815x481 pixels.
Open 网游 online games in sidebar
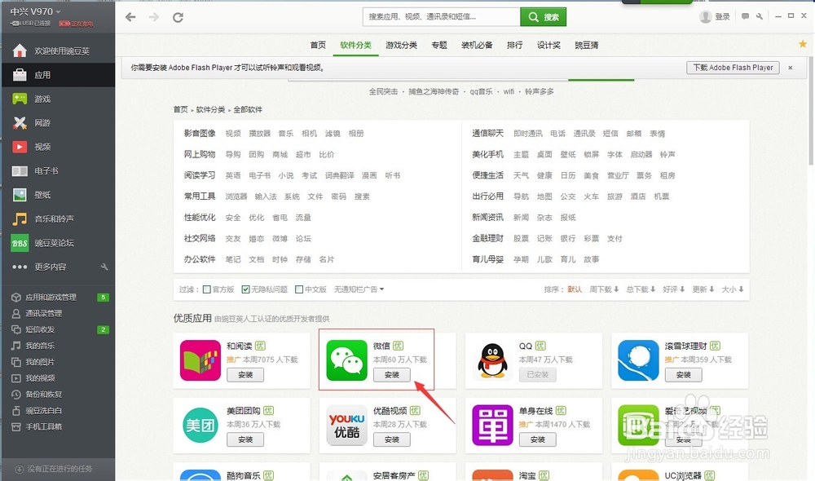tap(58, 123)
